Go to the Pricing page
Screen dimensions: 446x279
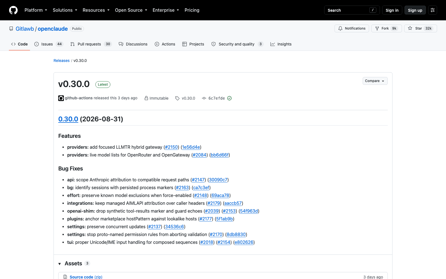[192, 10]
